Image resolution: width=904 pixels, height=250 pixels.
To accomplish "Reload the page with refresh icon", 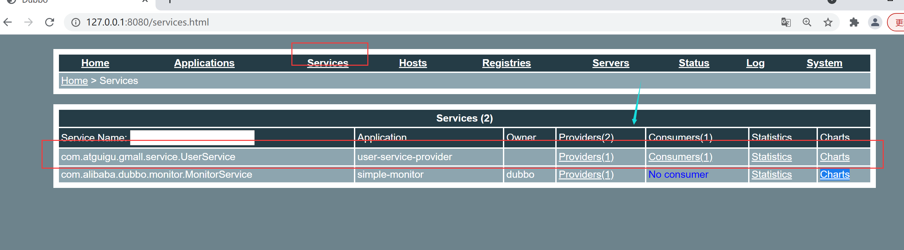I will coord(50,23).
